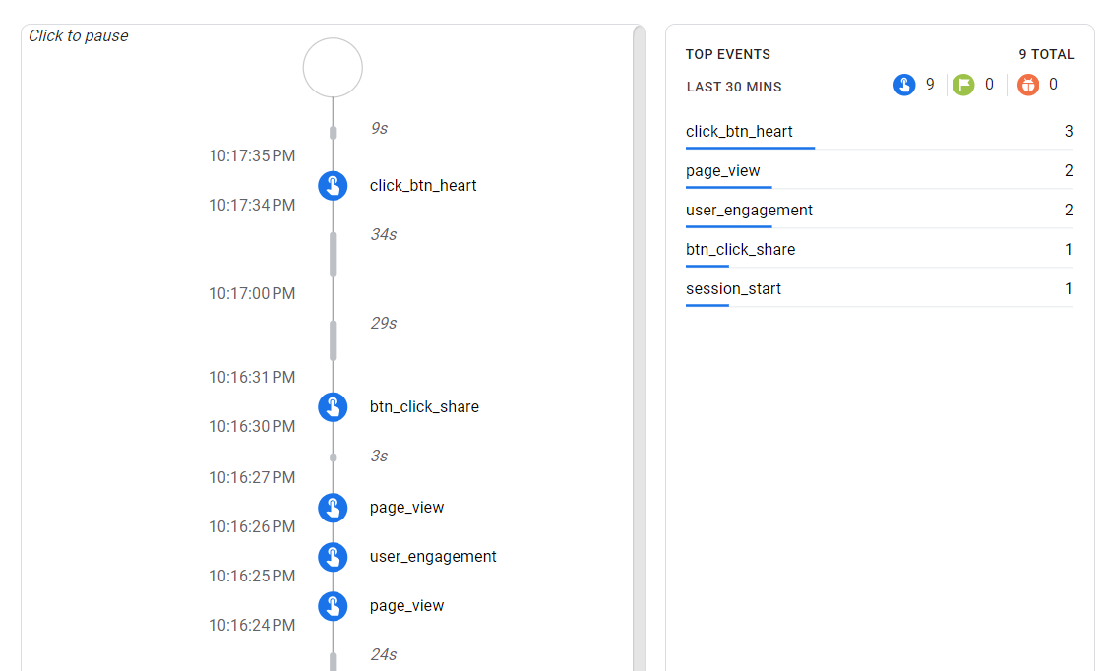Screen dimensions: 1107x671
Task: Click the 3s gap marker
Action: (x=333, y=457)
